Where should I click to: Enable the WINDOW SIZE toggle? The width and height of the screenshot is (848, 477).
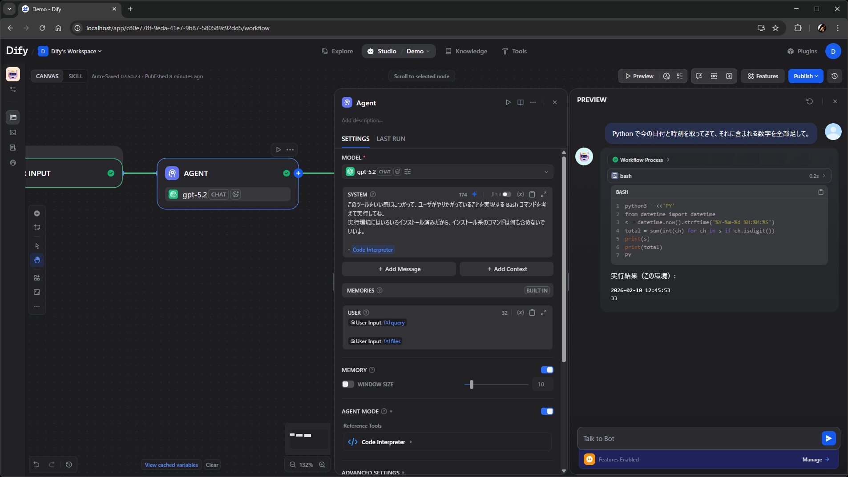click(347, 384)
